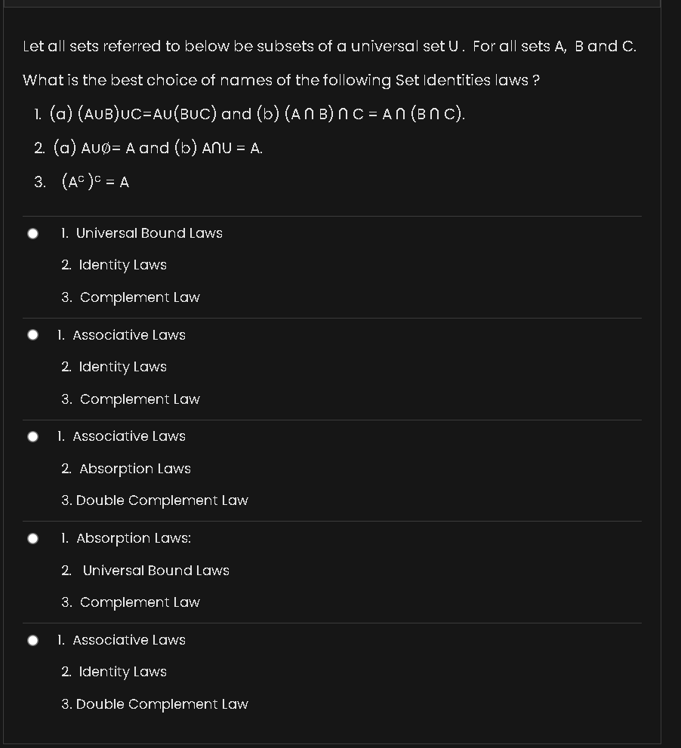Click the "1. Universal Bound Laws" answer text
Screen dimensions: 681x748
(142, 233)
